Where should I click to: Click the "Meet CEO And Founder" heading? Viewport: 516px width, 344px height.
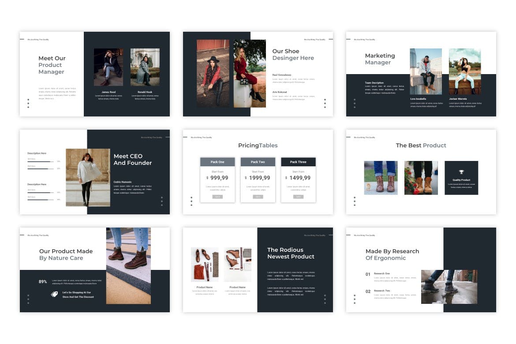(132, 160)
